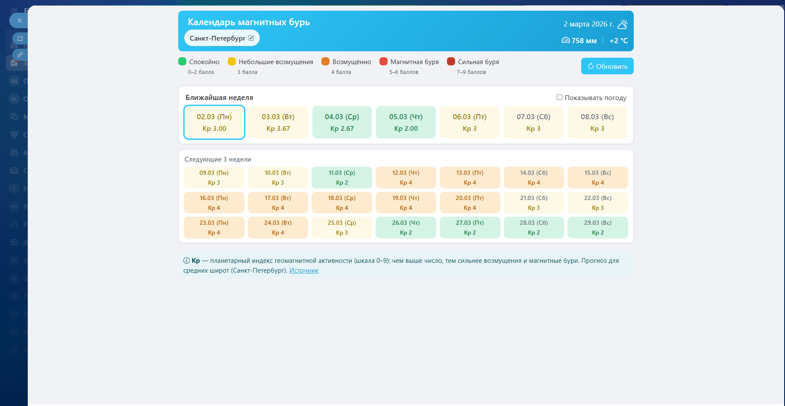Viewport: 785px width, 406px height.
Task: Select the 29.03 (Вс) forecast cell
Action: pos(597,227)
